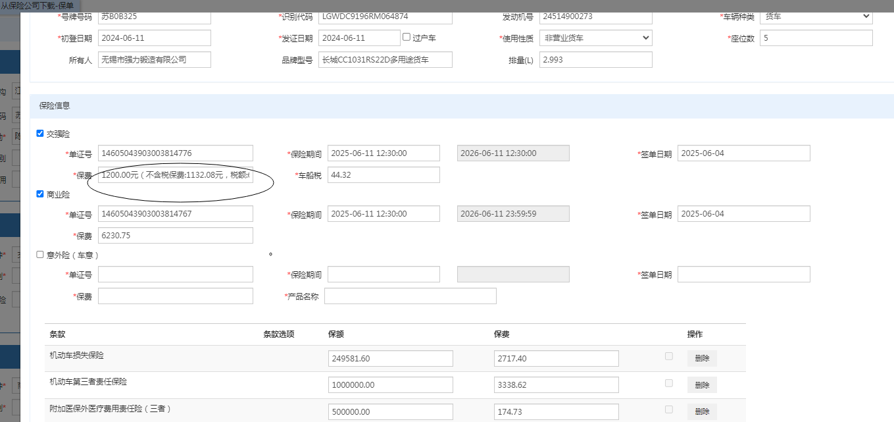Delete the 机动车第三者责任保险 clause row
The image size is (894, 422).
[702, 385]
